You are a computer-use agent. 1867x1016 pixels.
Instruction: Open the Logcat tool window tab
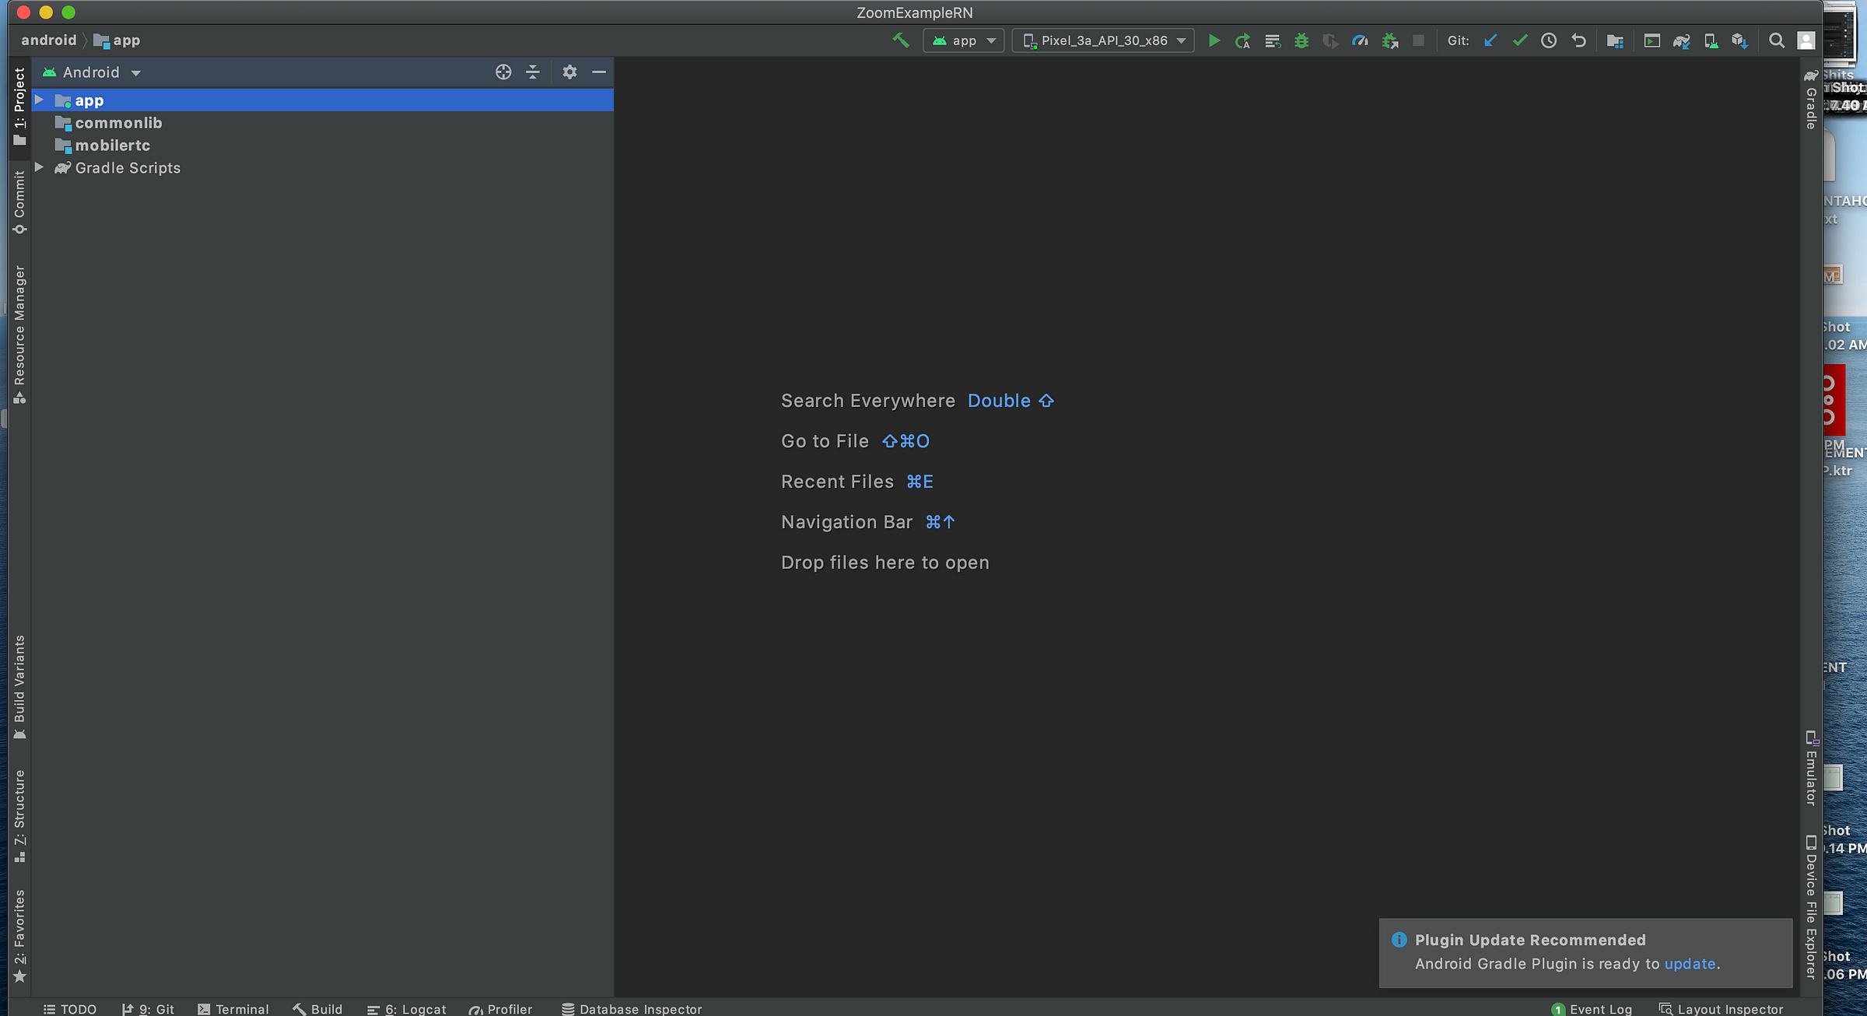(407, 1008)
